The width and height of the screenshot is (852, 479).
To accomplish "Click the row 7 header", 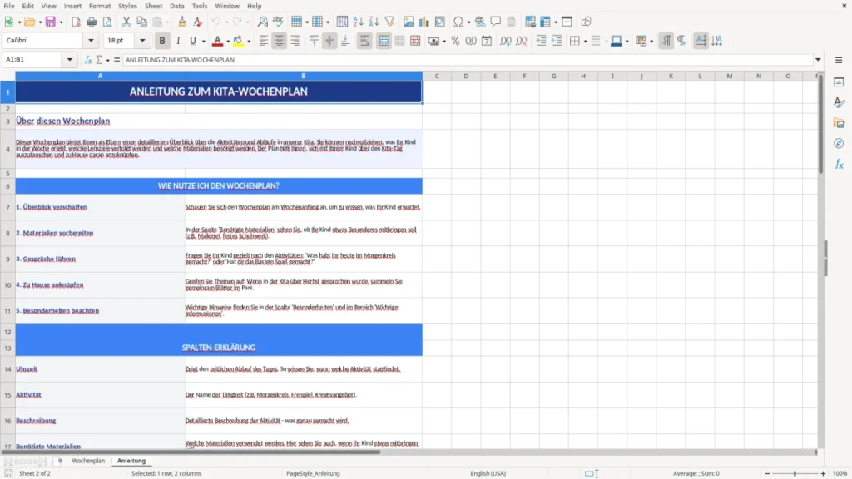I will 7,207.
